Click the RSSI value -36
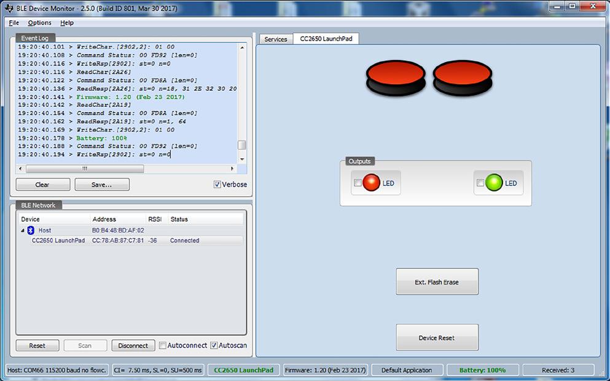This screenshot has width=610, height=381. (152, 241)
